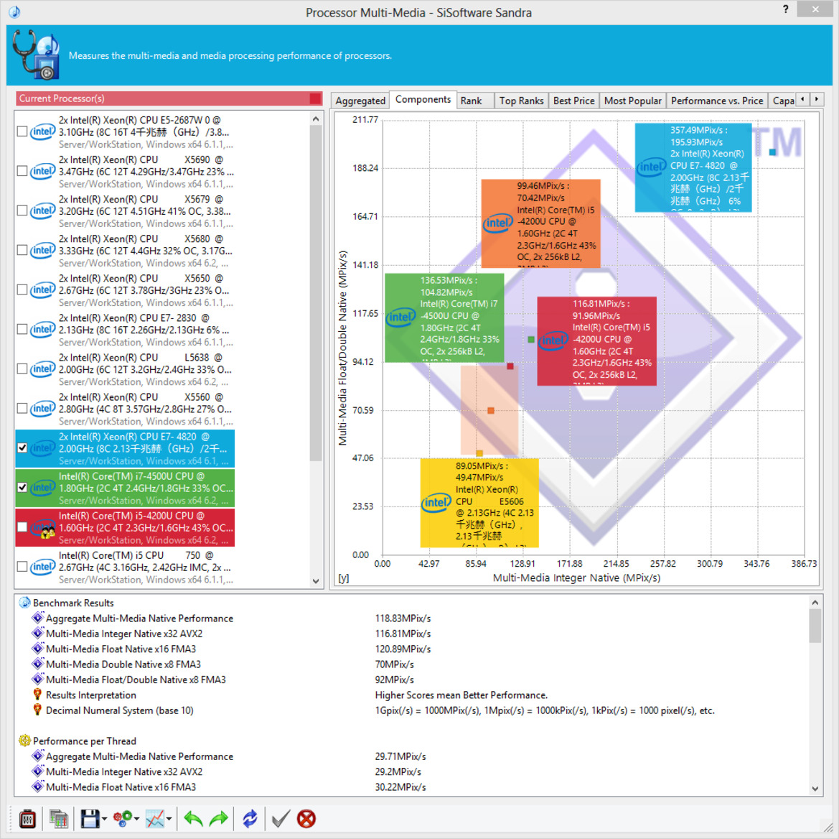Uncheck the Core i7-4500U processor checkbox

tap(22, 488)
